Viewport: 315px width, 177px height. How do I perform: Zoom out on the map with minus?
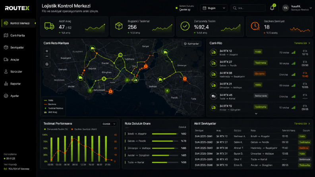[x=47, y=56]
